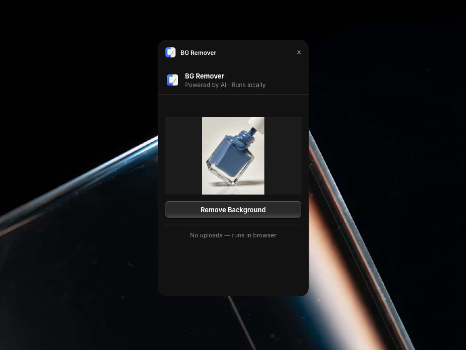Close the BG Remover window

pyautogui.click(x=299, y=52)
